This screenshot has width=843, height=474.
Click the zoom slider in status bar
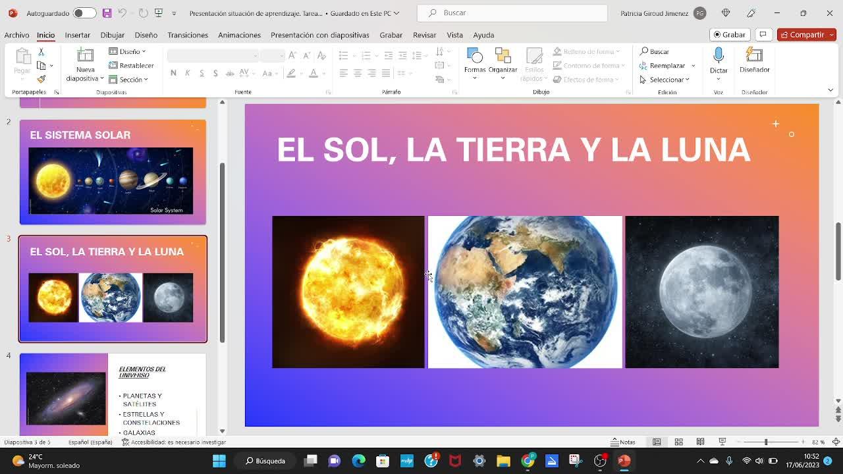765,442
